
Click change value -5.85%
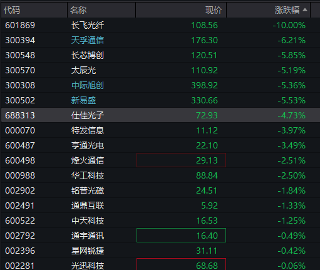[x=292, y=55]
